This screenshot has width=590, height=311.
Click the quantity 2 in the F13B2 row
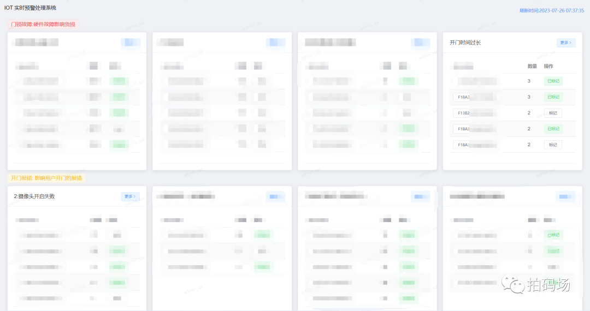click(x=529, y=113)
